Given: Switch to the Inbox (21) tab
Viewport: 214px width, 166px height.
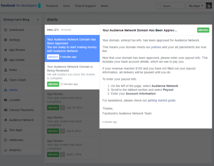Looking at the screenshot, I should point(53,30).
